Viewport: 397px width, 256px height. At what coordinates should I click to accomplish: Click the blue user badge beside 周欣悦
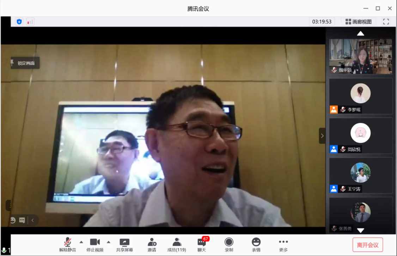pyautogui.click(x=334, y=149)
